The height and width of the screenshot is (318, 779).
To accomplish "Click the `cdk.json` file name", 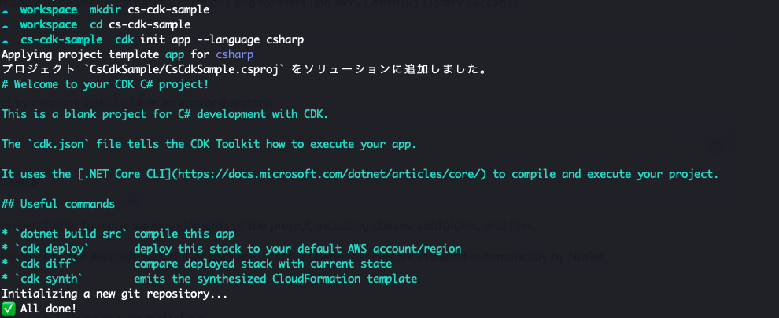I will point(58,144).
